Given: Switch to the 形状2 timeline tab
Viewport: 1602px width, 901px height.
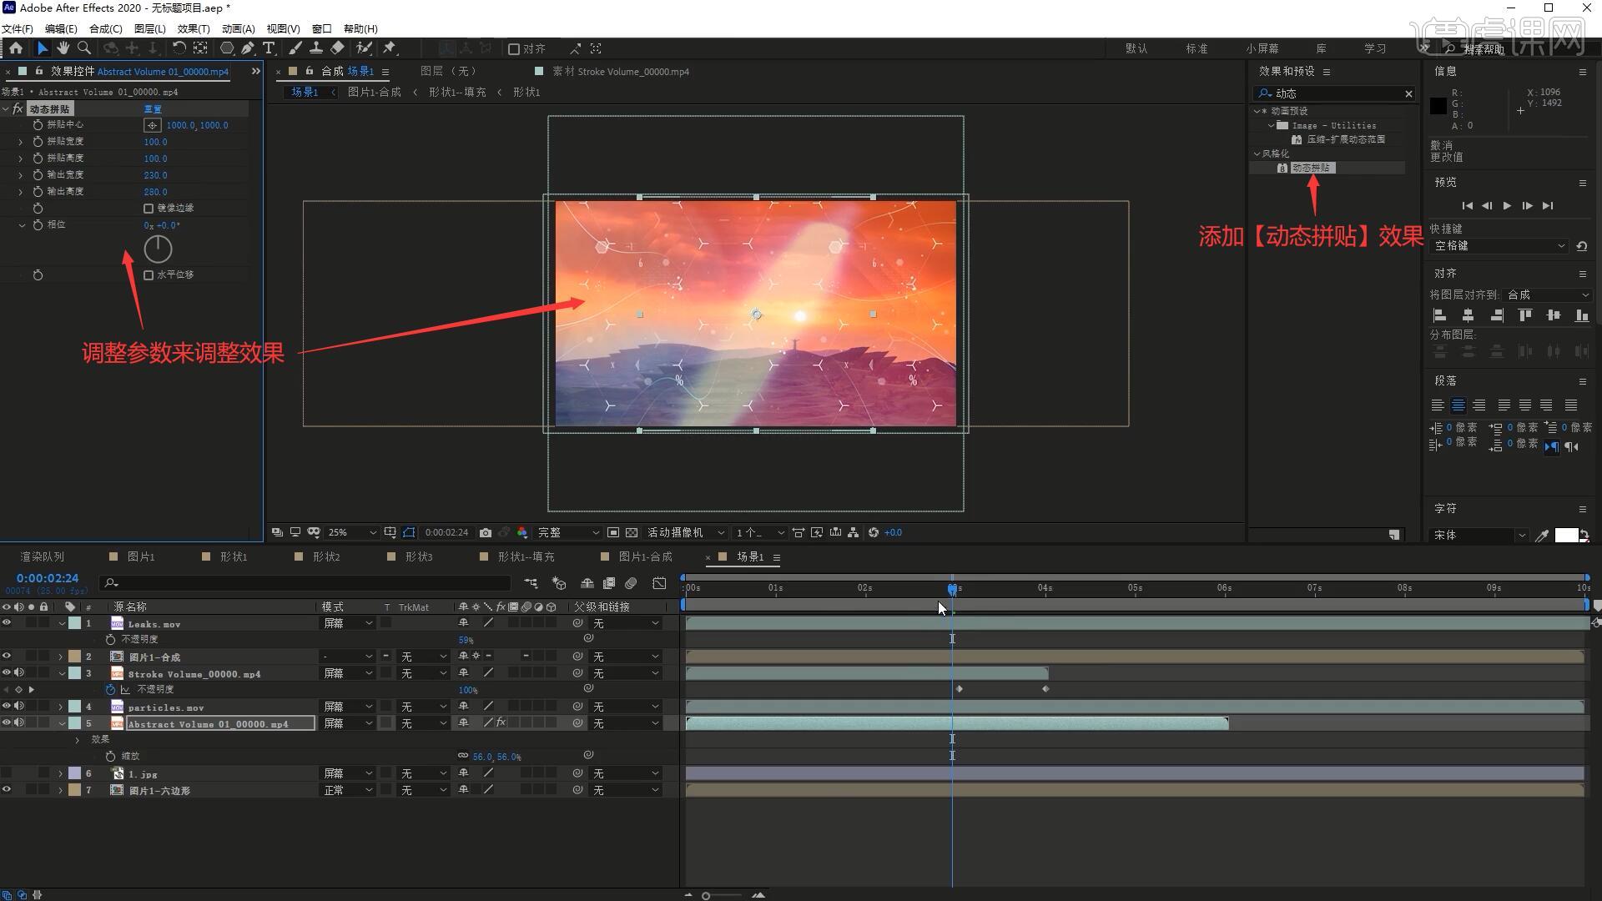Looking at the screenshot, I should 325,556.
